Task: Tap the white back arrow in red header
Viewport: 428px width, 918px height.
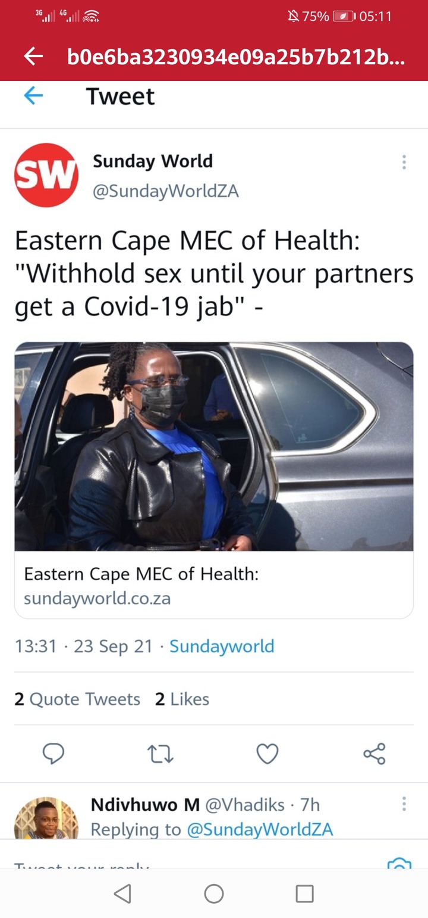Action: point(33,57)
